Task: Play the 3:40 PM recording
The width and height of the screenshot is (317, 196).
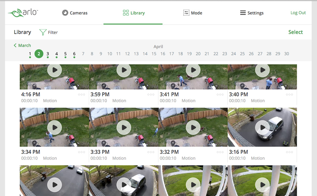Action: [263, 70]
